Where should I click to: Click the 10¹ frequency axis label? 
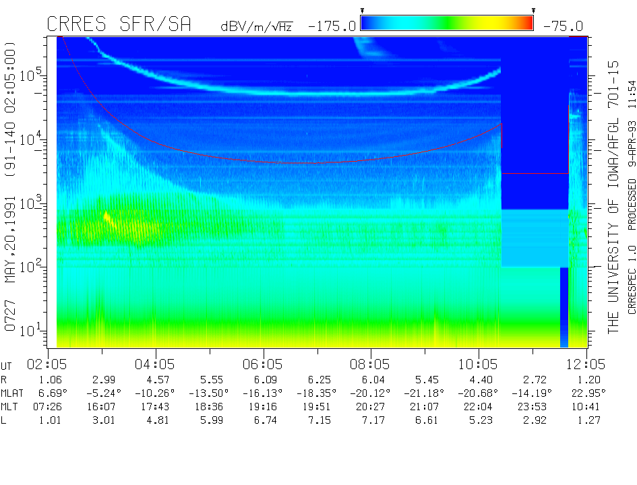coord(30,330)
